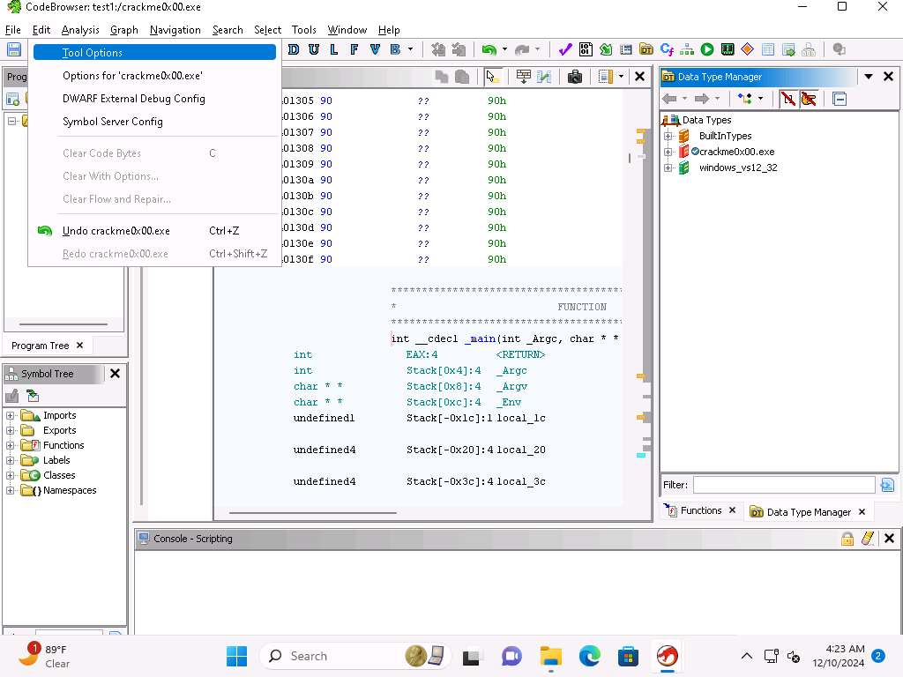Click the green Undo arrow in toolbar
903x677 pixels.
(488, 50)
